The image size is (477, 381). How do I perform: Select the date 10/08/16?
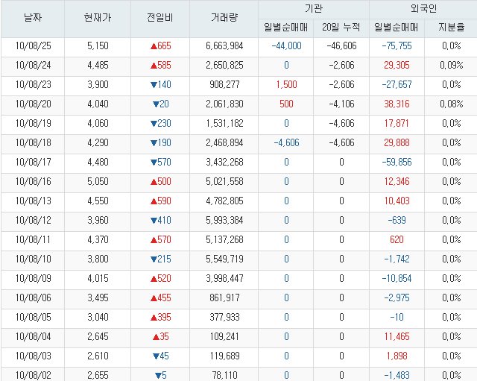tap(33, 182)
